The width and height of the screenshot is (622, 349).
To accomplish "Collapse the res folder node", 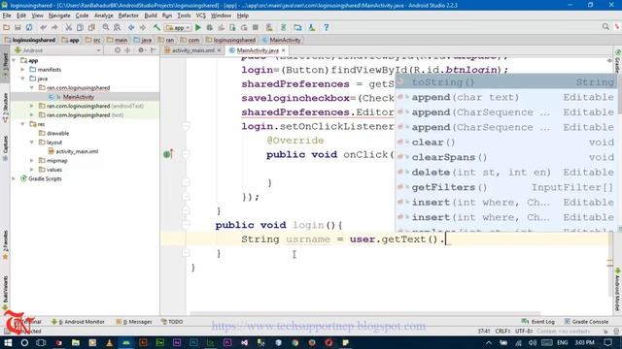I will click(x=23, y=124).
